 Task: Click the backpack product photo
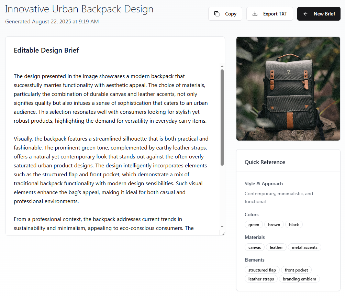(x=288, y=88)
